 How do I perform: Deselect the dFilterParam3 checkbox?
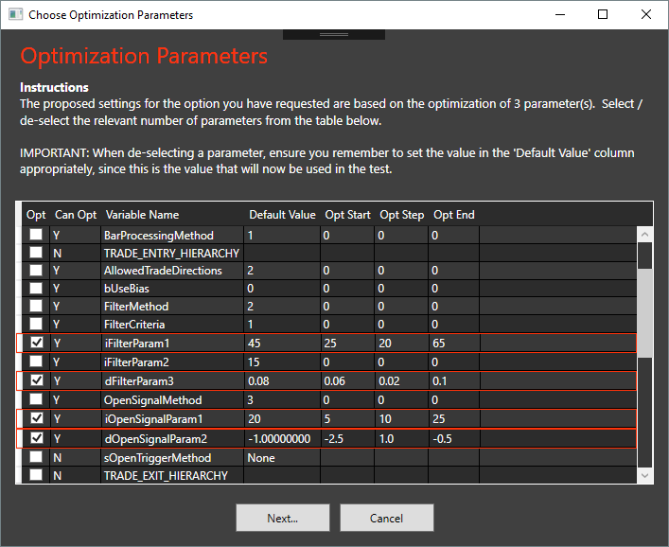(37, 379)
